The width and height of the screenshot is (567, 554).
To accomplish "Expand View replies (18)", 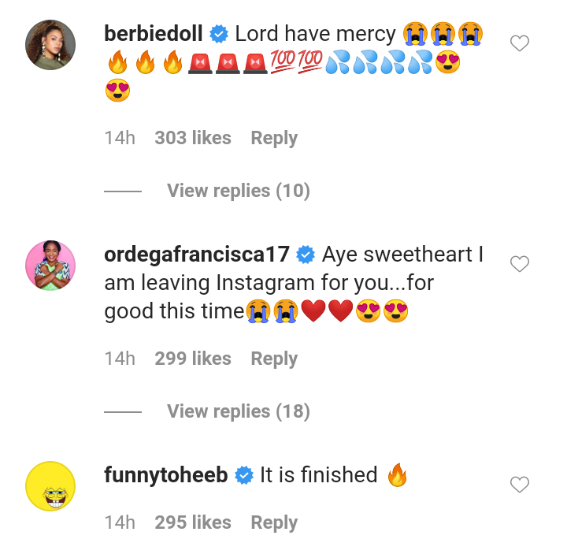I will click(238, 411).
